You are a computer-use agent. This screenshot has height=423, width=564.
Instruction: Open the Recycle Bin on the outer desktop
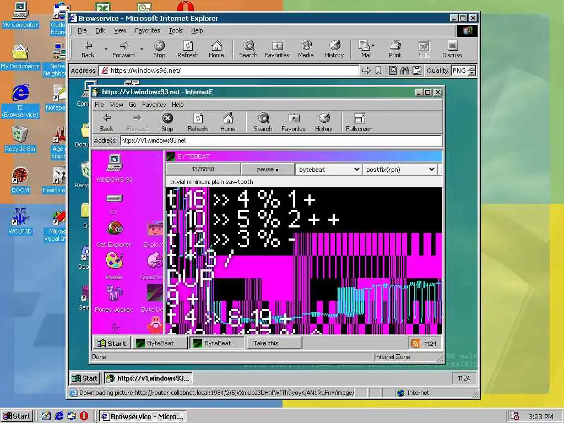(20, 139)
